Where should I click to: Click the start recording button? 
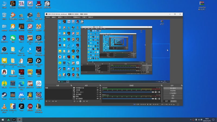coord(173,91)
